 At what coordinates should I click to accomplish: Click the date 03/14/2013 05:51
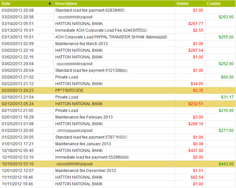18,24
